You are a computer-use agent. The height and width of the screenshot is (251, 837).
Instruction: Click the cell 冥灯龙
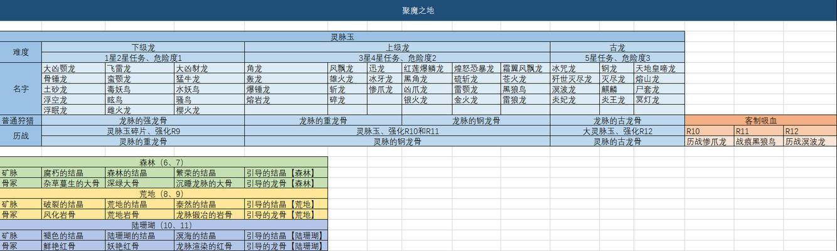(659, 99)
